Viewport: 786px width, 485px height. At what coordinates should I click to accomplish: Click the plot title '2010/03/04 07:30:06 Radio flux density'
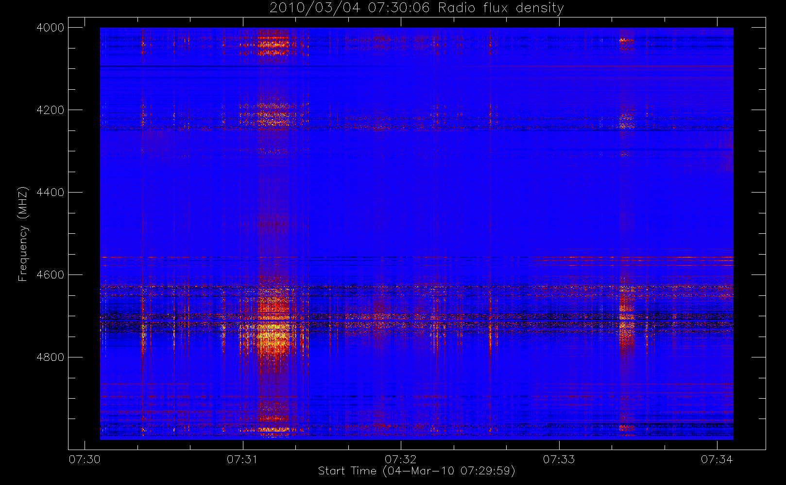(416, 8)
